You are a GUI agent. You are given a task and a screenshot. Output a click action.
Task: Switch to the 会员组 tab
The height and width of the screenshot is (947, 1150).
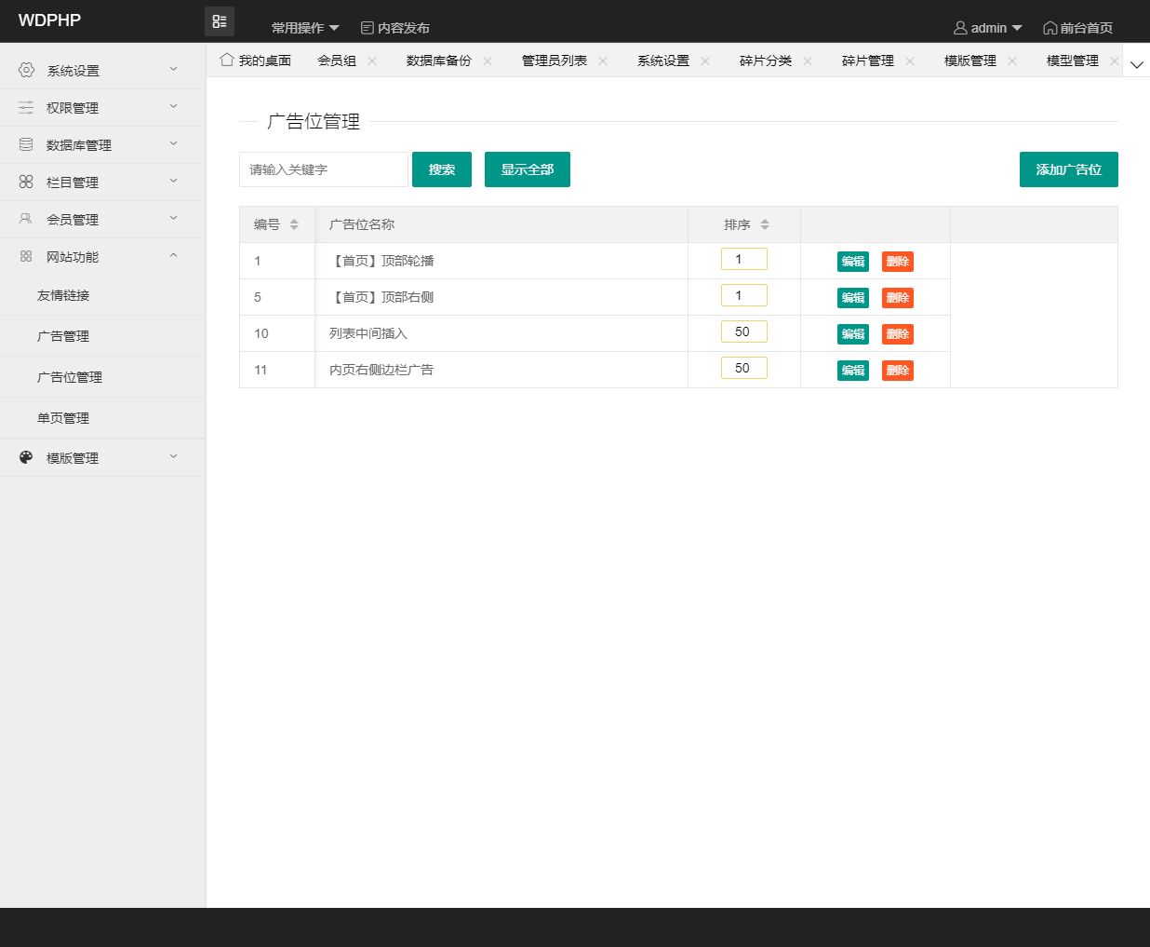coord(337,61)
